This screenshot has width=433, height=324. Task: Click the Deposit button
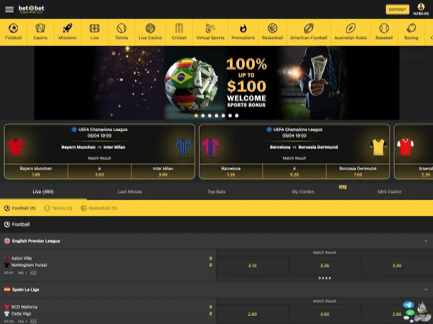(397, 9)
